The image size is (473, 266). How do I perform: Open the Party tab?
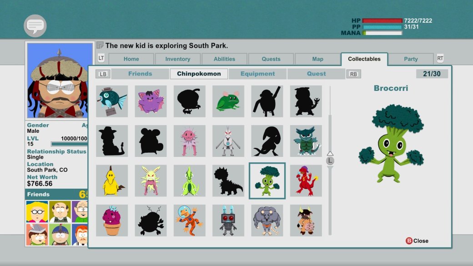[x=411, y=59]
